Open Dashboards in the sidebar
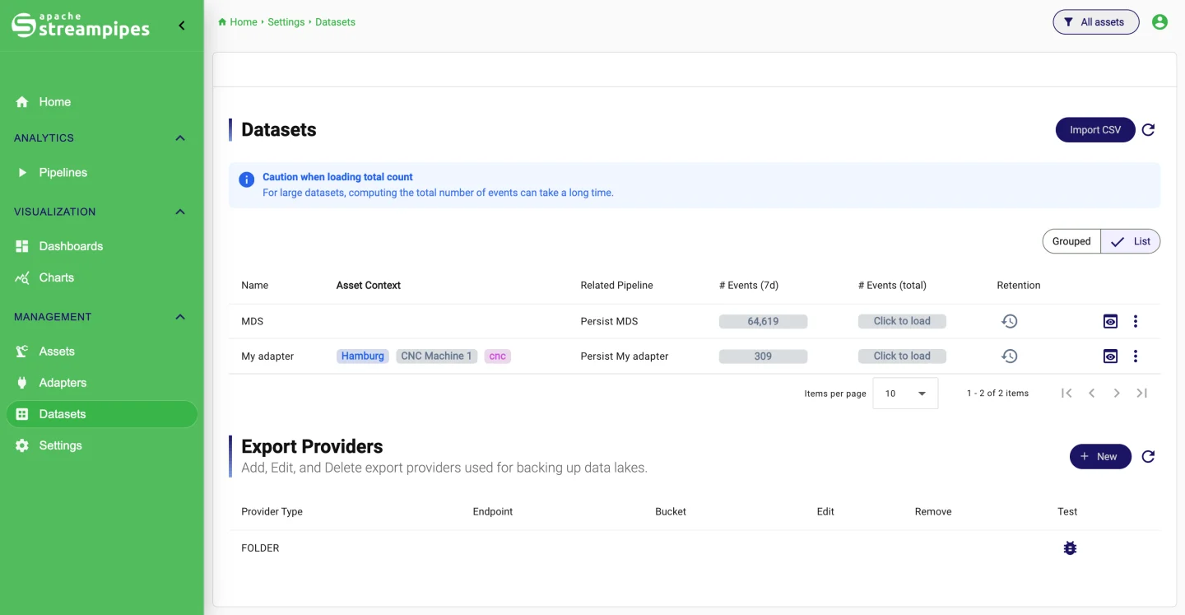Screen dimensions: 1185x615 [x=102, y=246]
